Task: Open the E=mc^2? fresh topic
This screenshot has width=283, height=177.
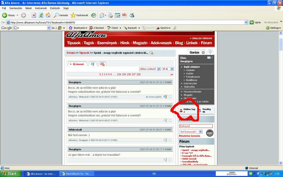Action: pyautogui.click(x=187, y=153)
